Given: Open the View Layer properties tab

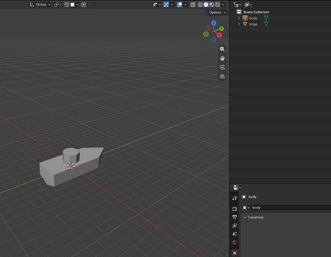Looking at the screenshot, I should point(234,226).
